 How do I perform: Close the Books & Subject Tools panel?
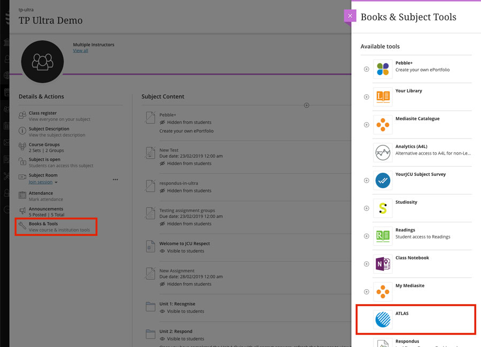click(x=350, y=16)
